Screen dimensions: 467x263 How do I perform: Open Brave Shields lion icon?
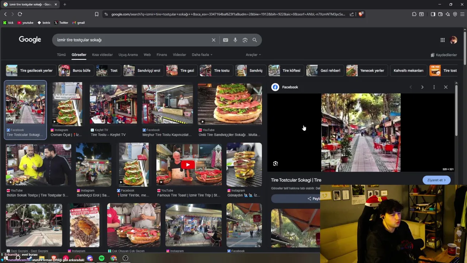click(361, 14)
